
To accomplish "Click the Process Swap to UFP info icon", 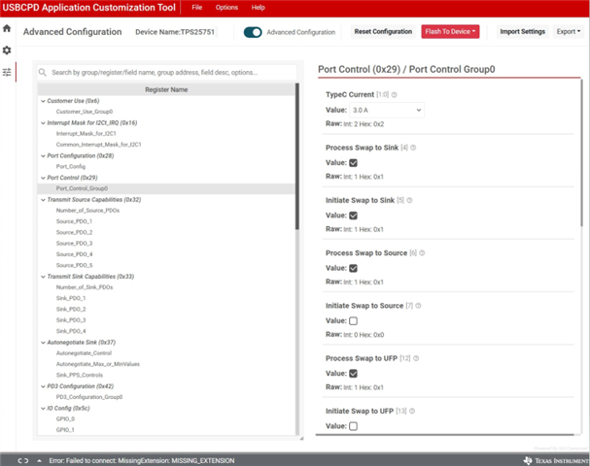I will (416, 358).
